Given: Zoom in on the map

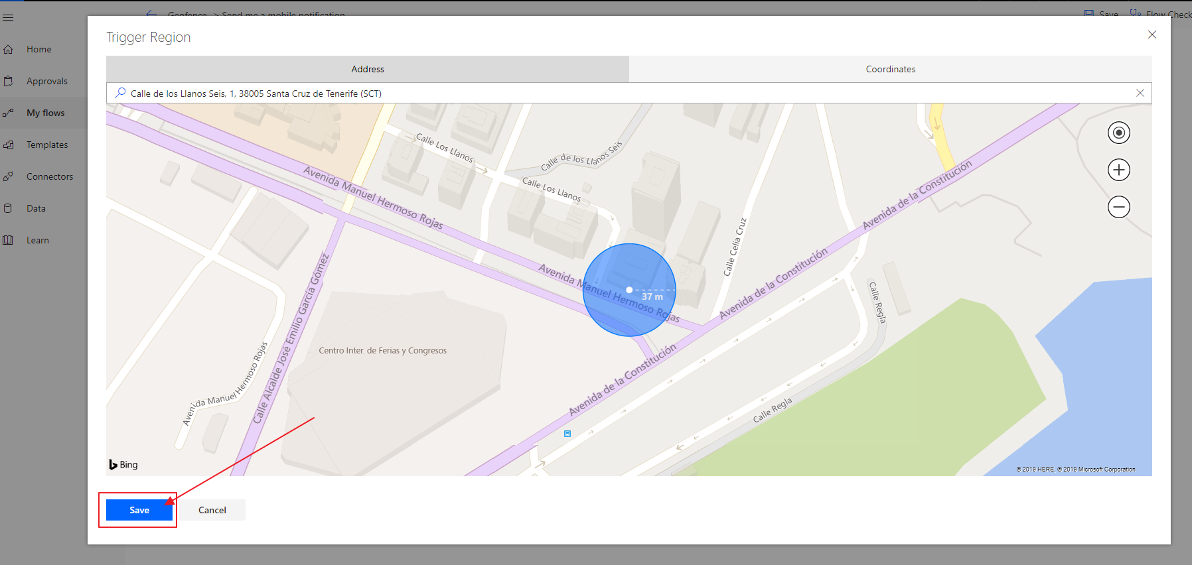Looking at the screenshot, I should click(1118, 170).
